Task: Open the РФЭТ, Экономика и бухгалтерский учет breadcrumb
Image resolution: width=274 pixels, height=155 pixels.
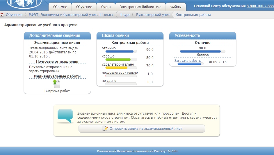Action: pyautogui.click(x=70, y=15)
